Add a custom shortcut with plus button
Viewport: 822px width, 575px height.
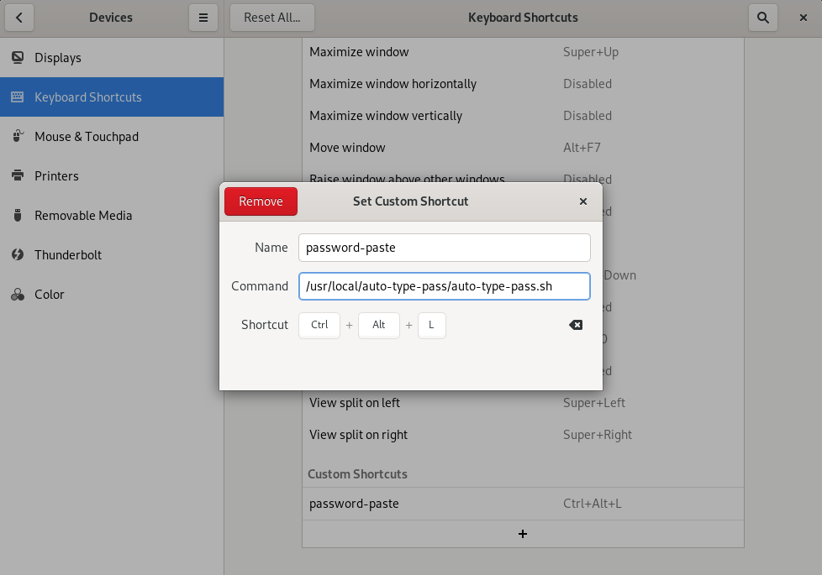point(523,534)
